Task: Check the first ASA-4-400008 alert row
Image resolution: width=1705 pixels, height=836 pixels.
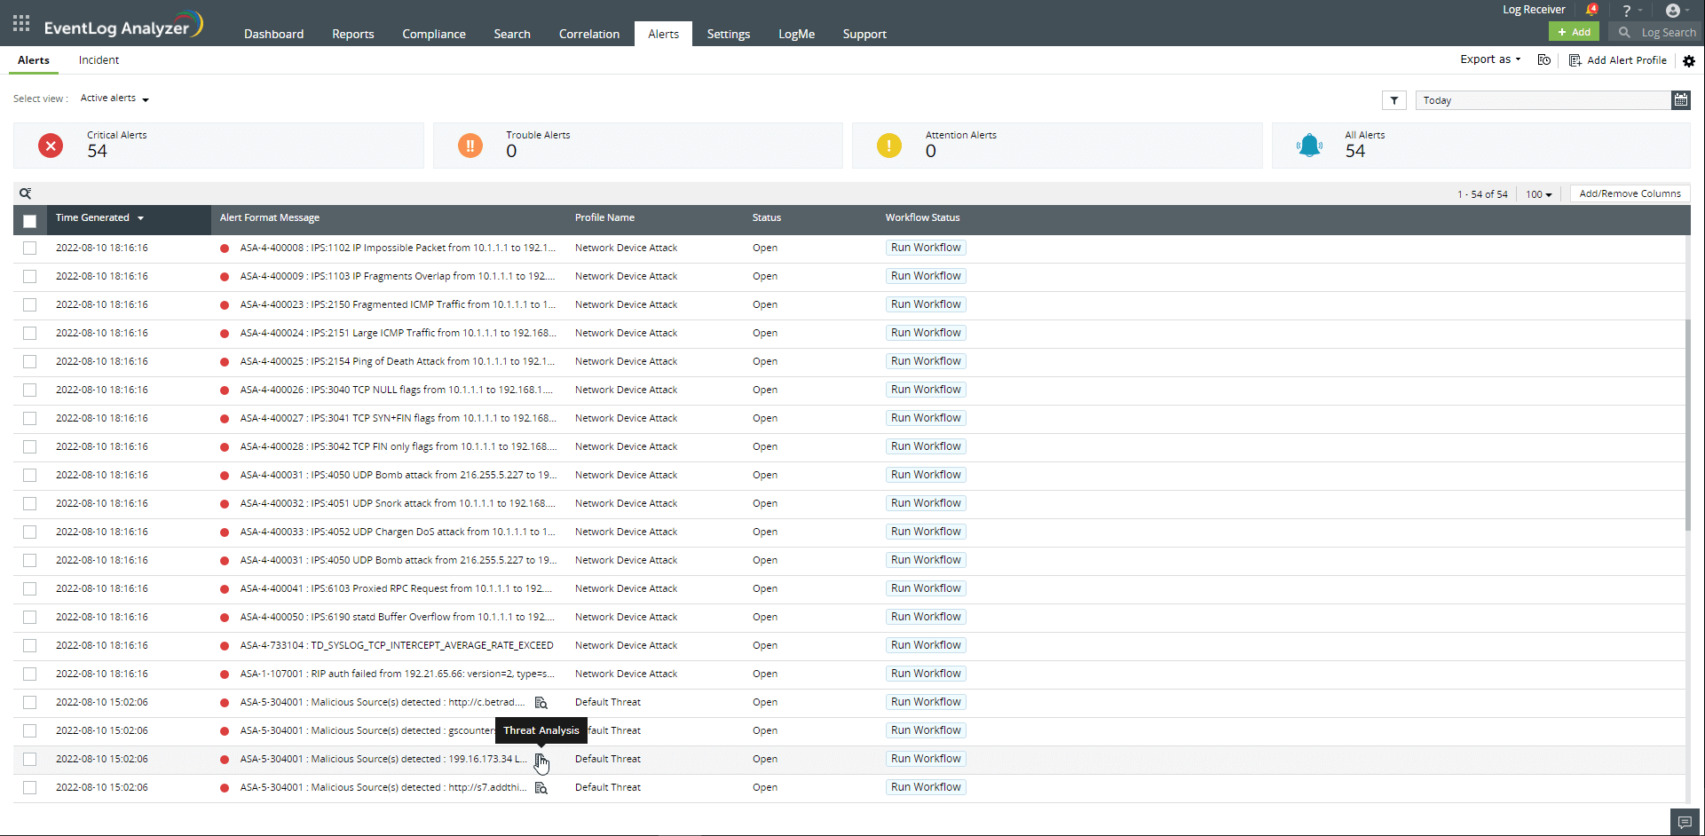Action: [29, 248]
